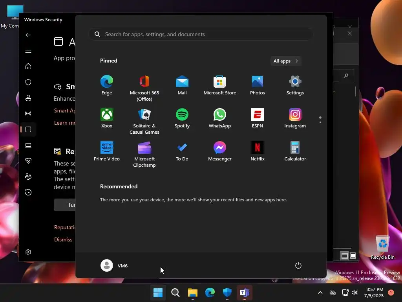Open Device security in Windows Security
Image resolution: width=402 pixels, height=302 pixels.
[28, 145]
